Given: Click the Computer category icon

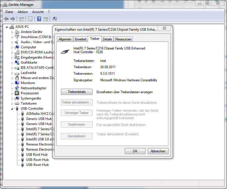Looking at the screenshot, I should click(17, 47).
